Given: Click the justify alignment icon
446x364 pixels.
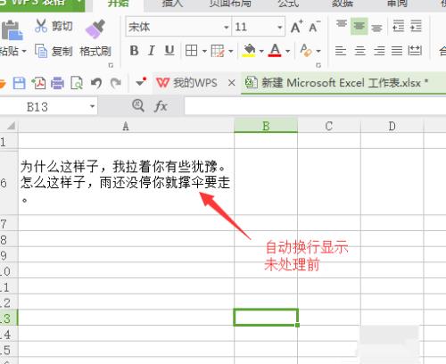Looking at the screenshot, I should [397, 51].
